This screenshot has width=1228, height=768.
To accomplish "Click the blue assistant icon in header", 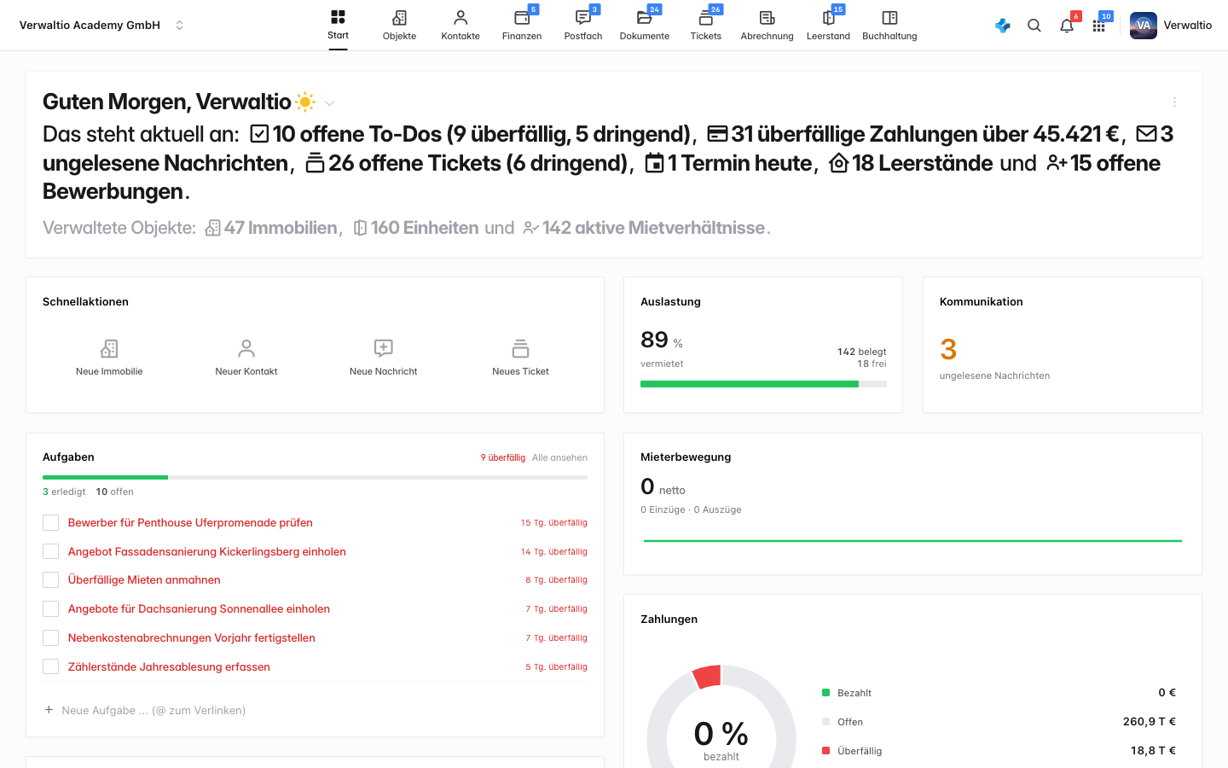I will 1003,26.
